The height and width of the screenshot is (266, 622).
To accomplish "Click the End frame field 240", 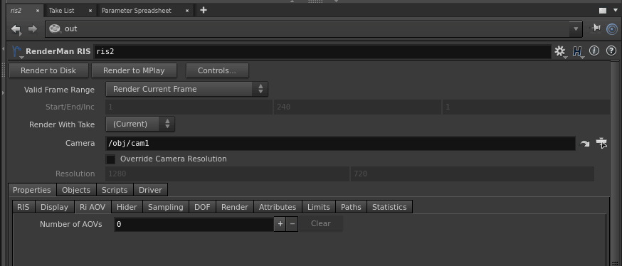I will tap(357, 107).
